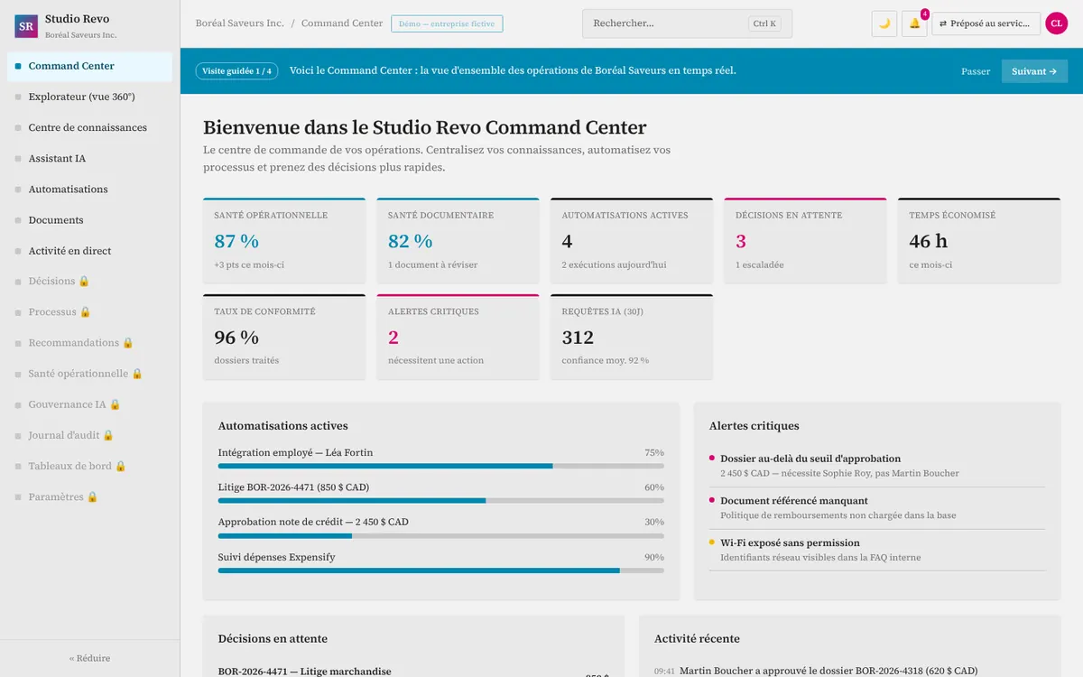Image resolution: width=1083 pixels, height=677 pixels.
Task: Toggle dark mode with the moon icon
Action: (x=884, y=23)
